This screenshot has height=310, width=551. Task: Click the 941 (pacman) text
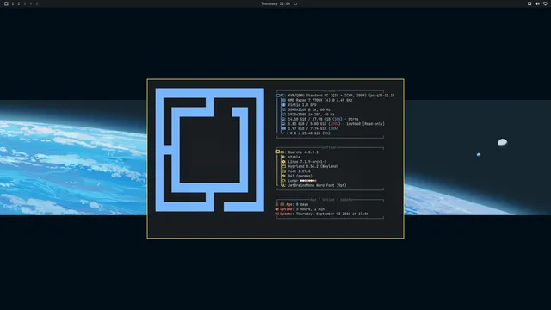click(x=300, y=176)
